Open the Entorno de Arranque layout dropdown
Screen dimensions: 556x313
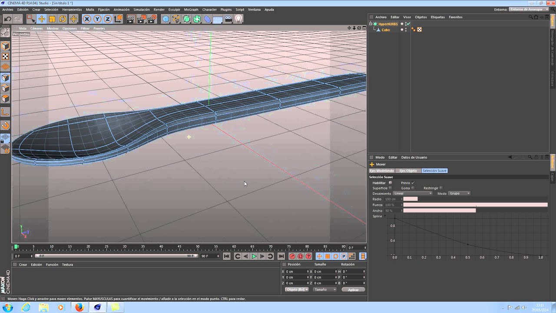click(x=528, y=10)
